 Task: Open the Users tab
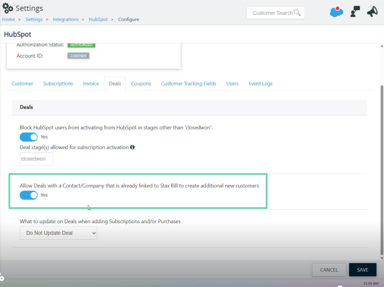[x=232, y=84]
